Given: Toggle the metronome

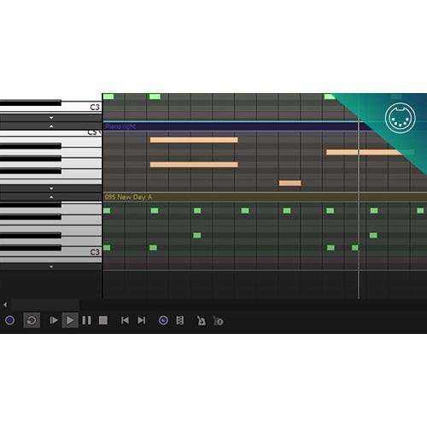Looking at the screenshot, I should click(x=201, y=320).
